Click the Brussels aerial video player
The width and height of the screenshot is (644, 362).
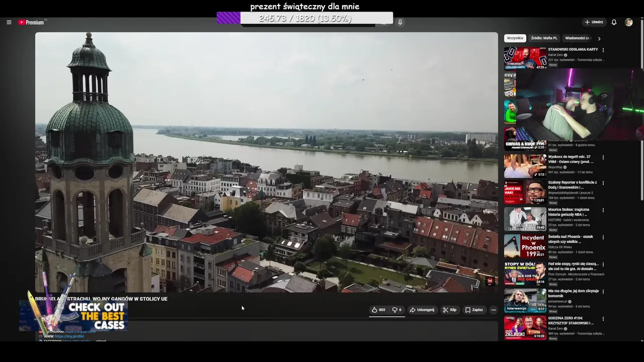coord(267,162)
